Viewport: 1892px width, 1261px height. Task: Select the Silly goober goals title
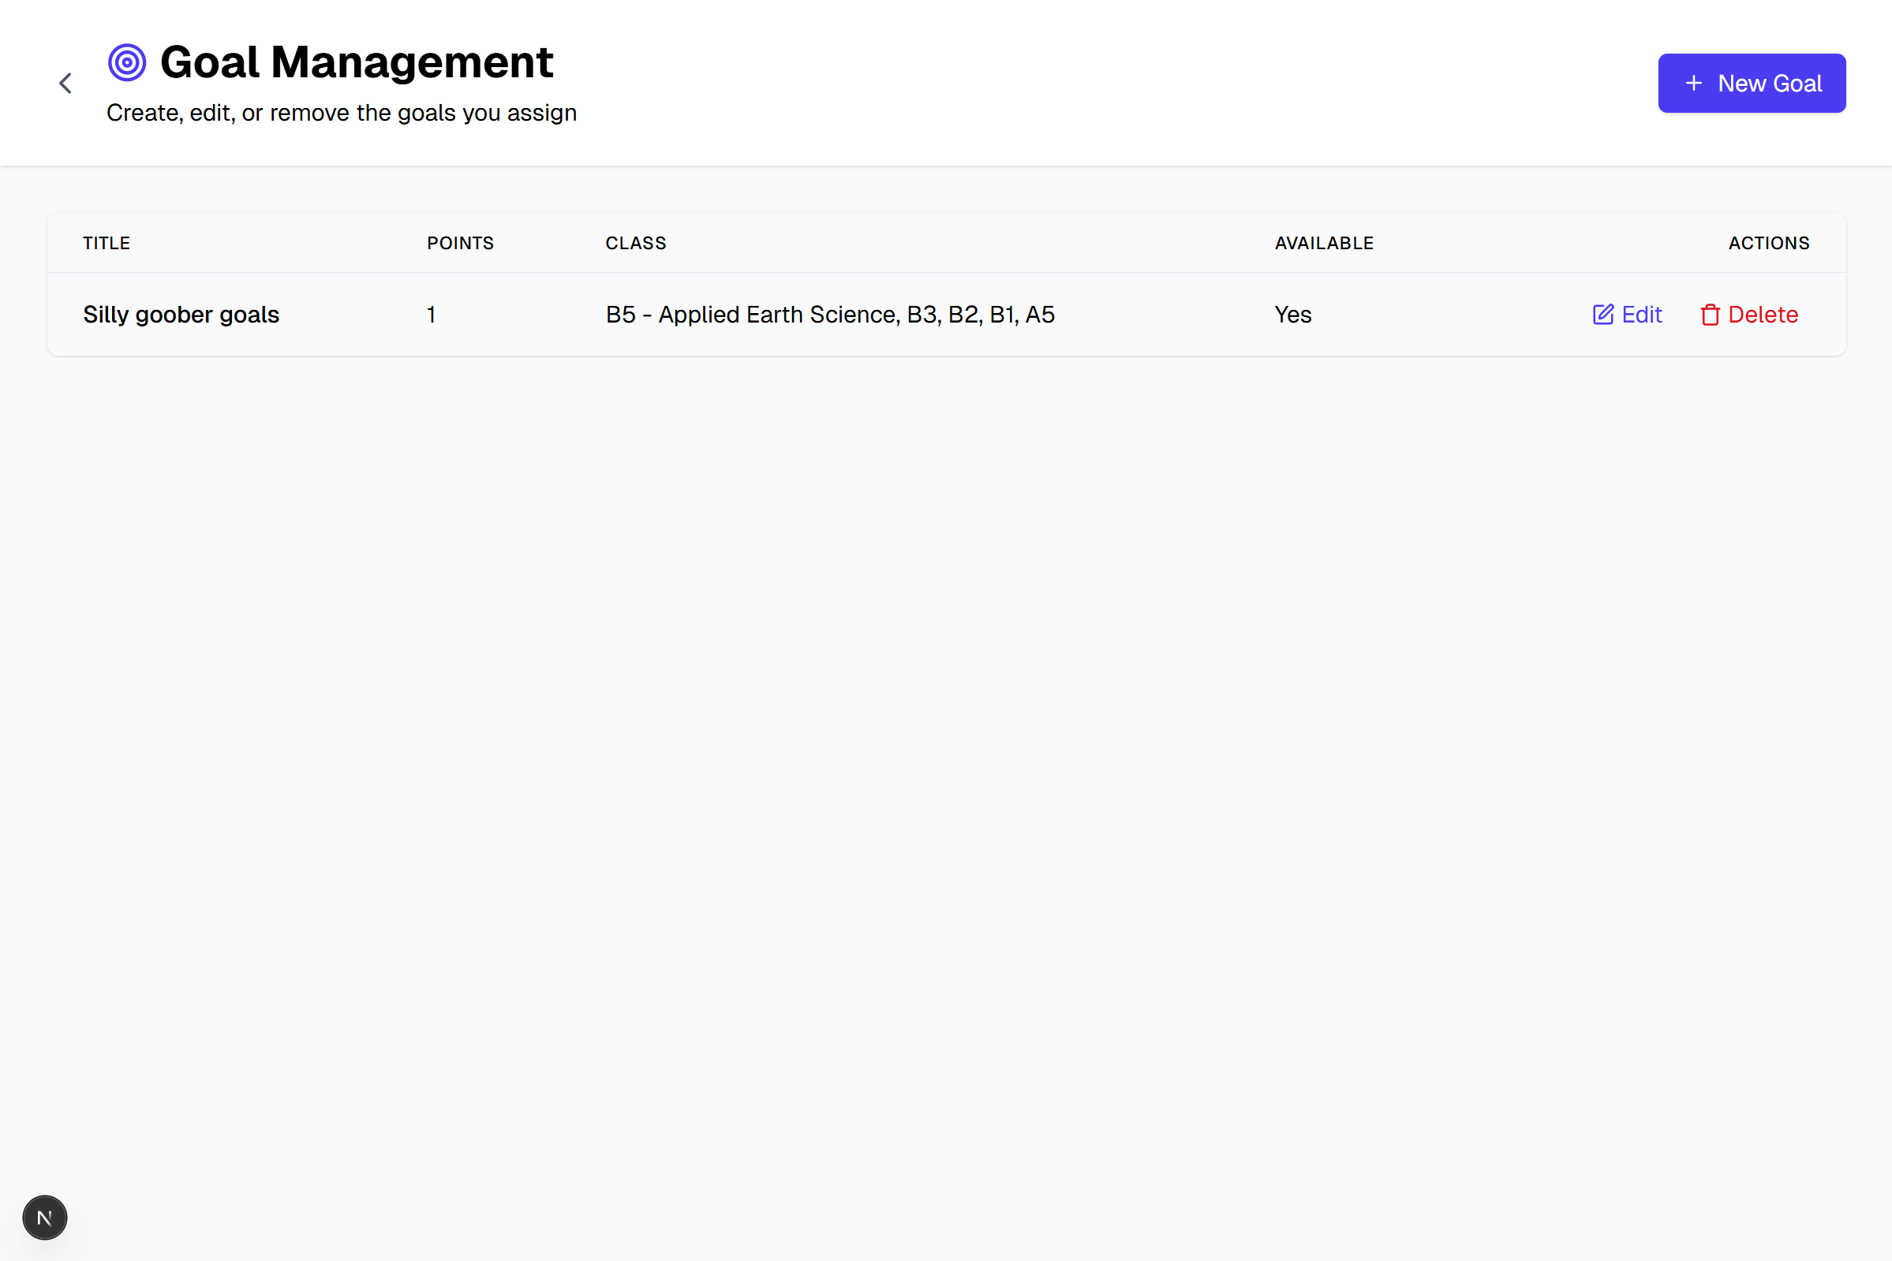(x=181, y=315)
